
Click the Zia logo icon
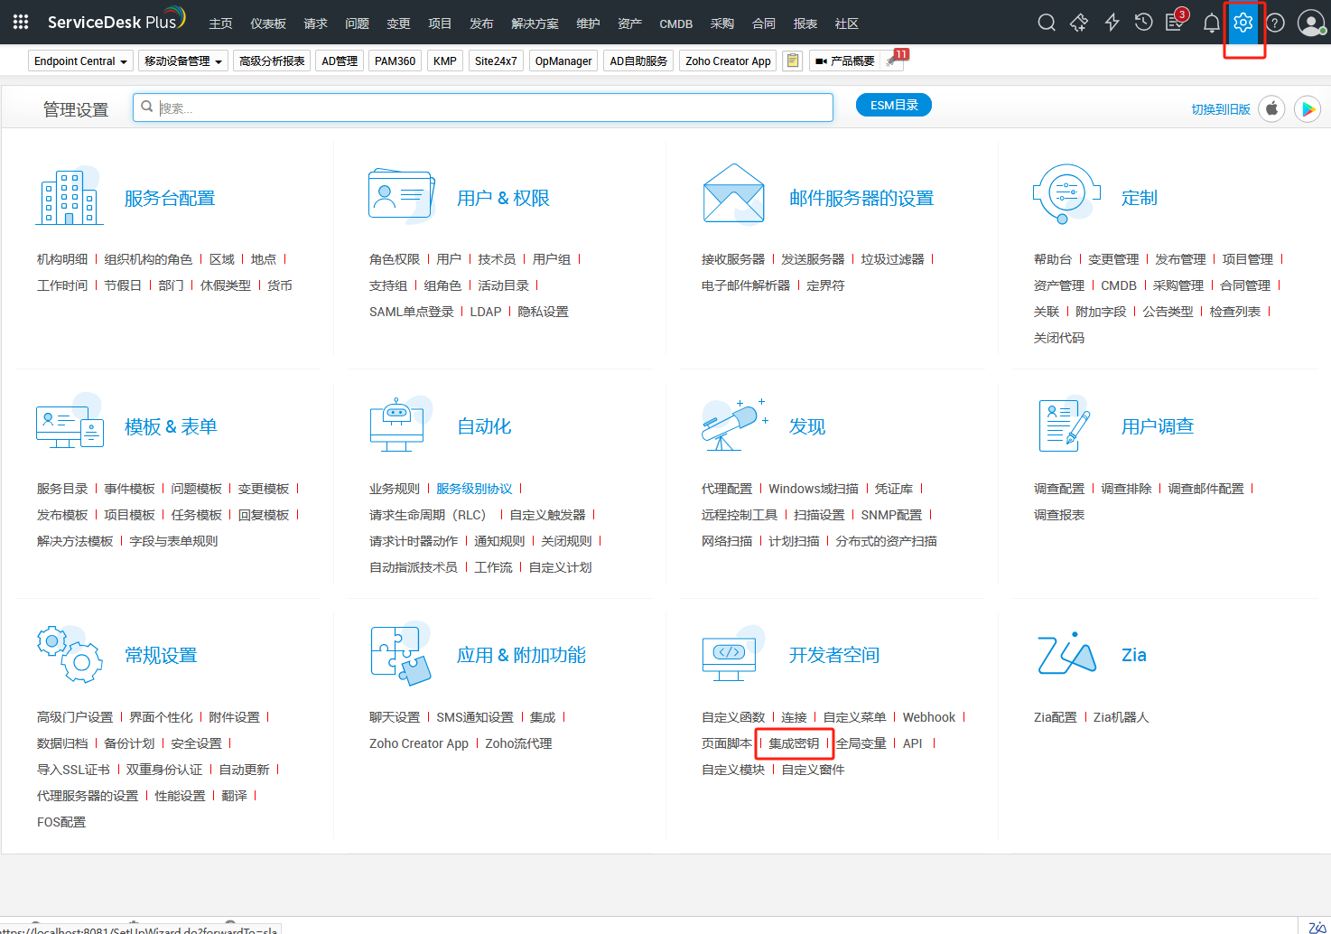[1066, 653]
